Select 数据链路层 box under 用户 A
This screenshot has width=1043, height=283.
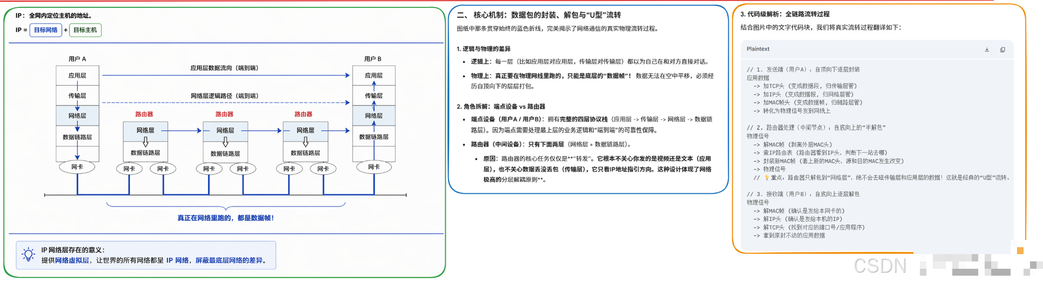pos(77,137)
